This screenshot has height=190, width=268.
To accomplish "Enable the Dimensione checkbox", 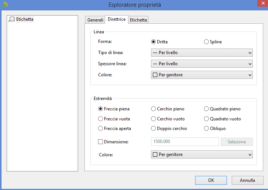I will pos(100,141).
